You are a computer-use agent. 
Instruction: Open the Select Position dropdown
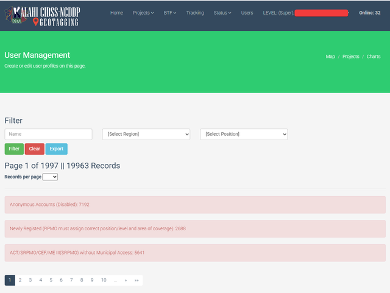pyautogui.click(x=244, y=134)
